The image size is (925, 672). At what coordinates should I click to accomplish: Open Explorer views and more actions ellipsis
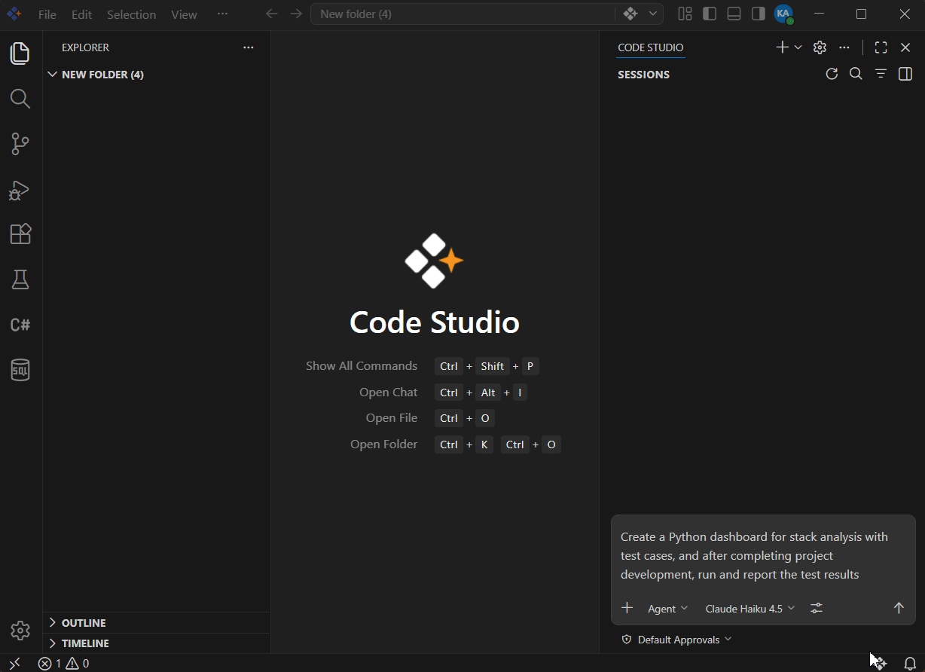pos(249,47)
